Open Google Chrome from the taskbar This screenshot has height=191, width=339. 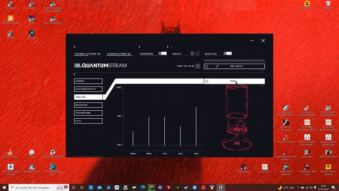(151, 187)
